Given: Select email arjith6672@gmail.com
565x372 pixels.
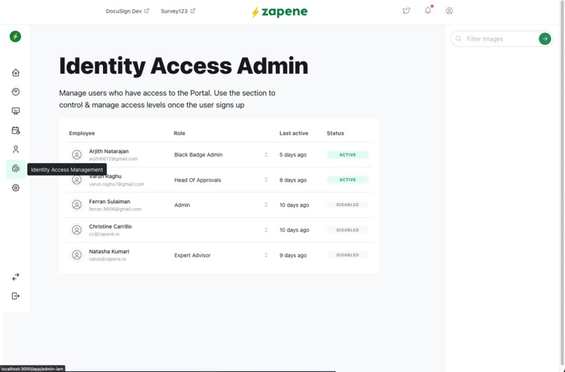Looking at the screenshot, I should click(113, 159).
